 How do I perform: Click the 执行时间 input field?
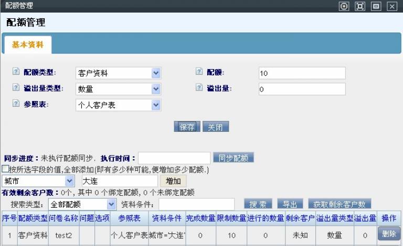click(x=174, y=158)
